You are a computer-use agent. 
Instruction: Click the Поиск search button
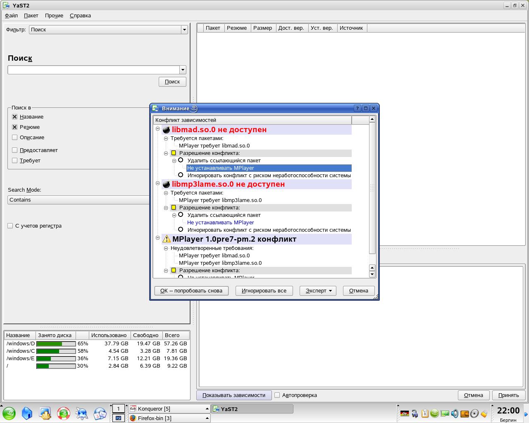tap(172, 82)
